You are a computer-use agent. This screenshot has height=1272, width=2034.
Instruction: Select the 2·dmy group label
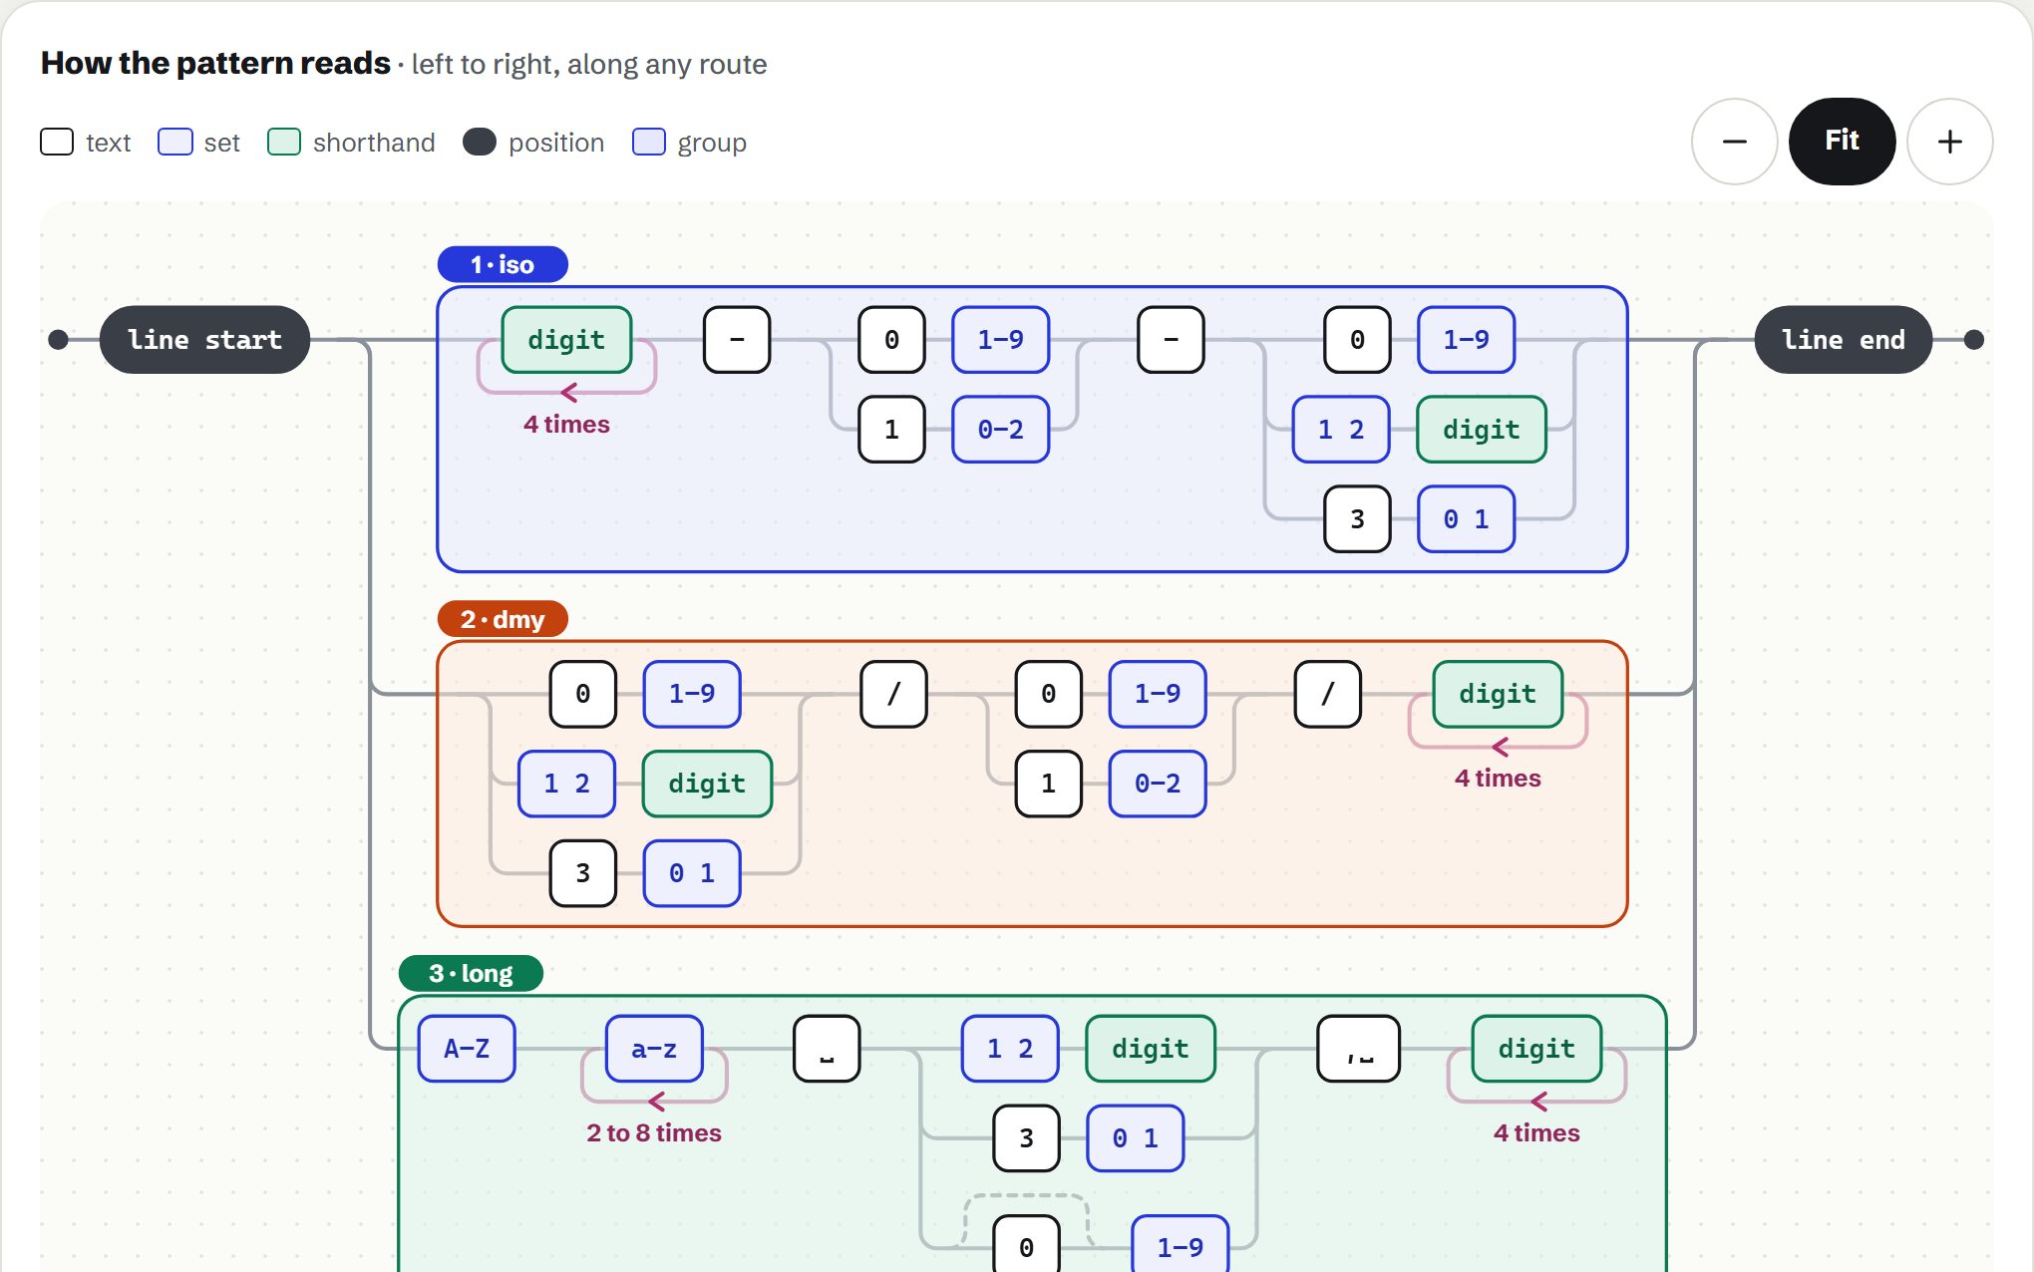[503, 619]
